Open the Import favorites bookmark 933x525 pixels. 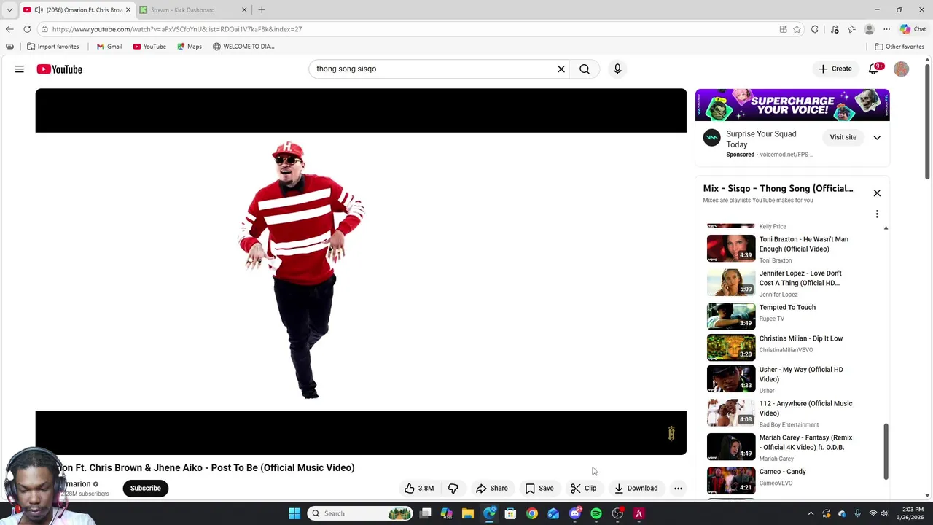point(52,47)
